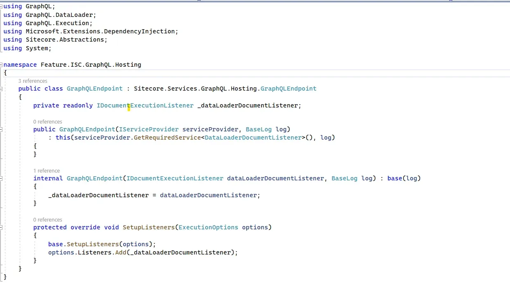
Task: Click the 'ExecutionOptions' parameter type
Action: 209,227
